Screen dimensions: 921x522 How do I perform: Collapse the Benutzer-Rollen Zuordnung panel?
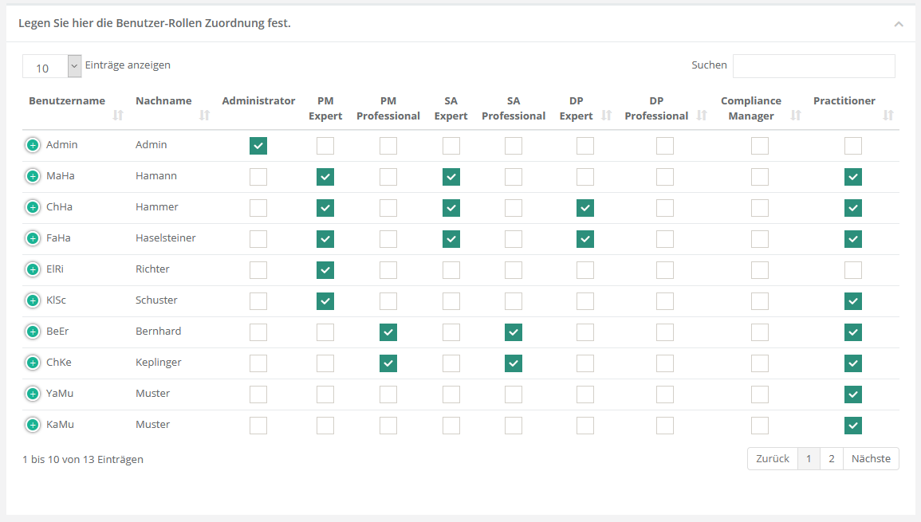tap(899, 24)
